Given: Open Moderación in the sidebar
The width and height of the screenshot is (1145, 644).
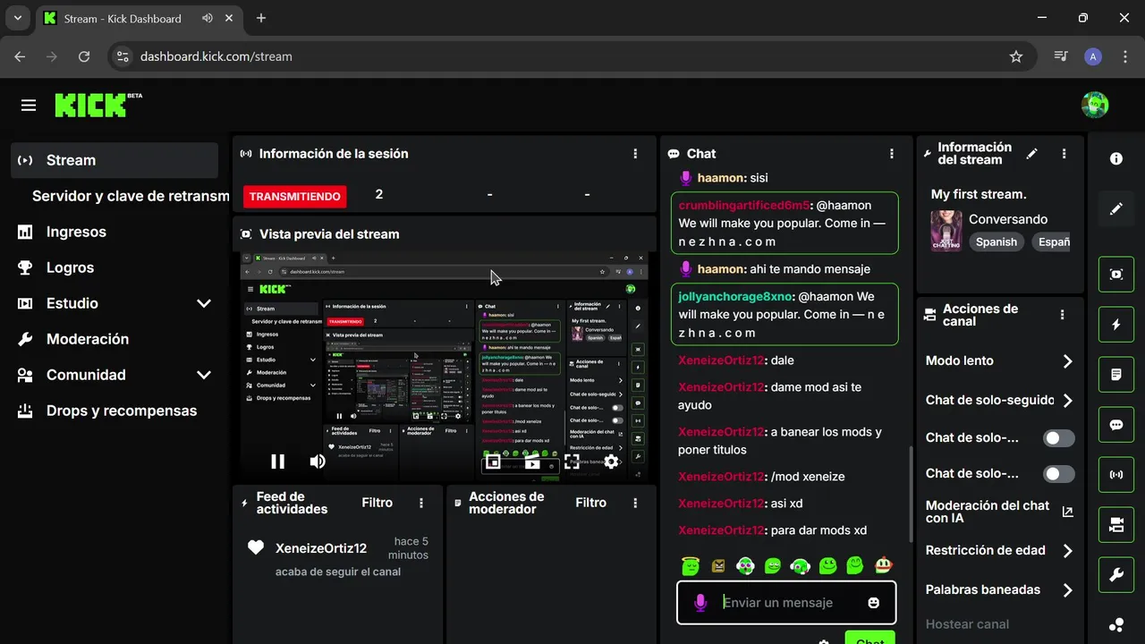Looking at the screenshot, I should pyautogui.click(x=114, y=339).
